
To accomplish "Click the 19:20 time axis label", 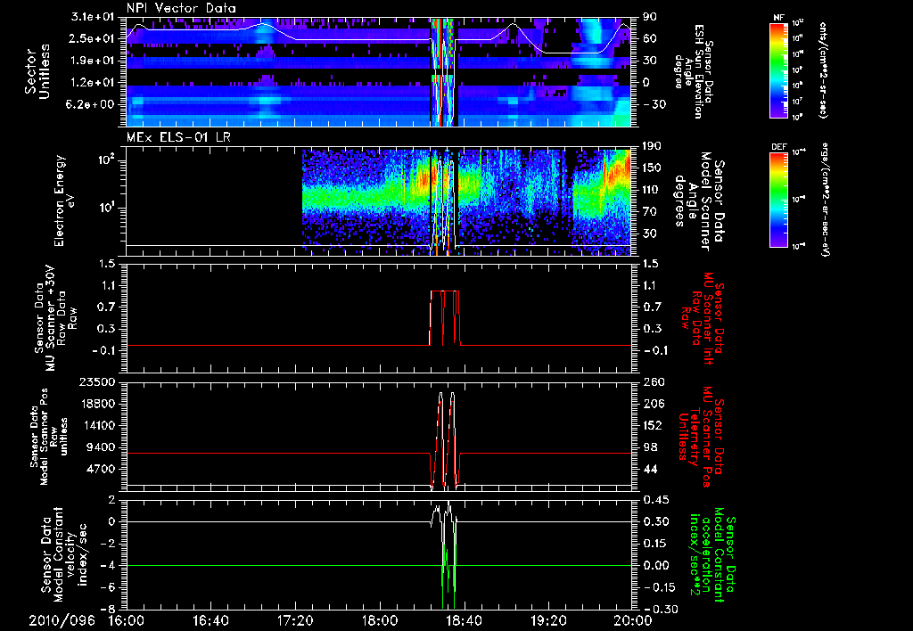I will (548, 620).
